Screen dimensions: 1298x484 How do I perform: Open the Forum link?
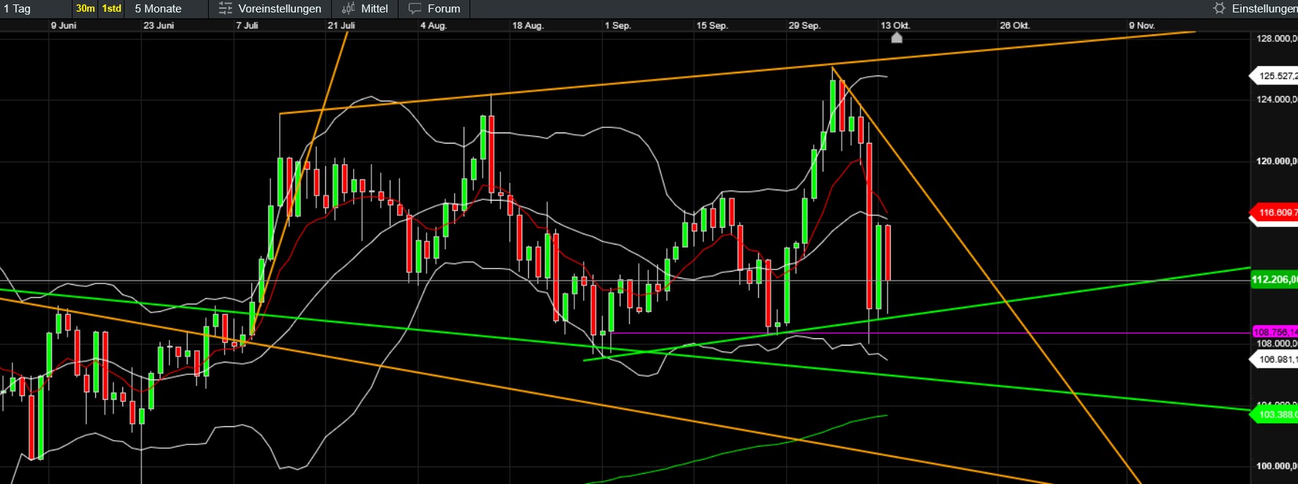click(444, 9)
